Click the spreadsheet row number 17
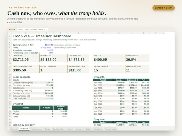 10,77
